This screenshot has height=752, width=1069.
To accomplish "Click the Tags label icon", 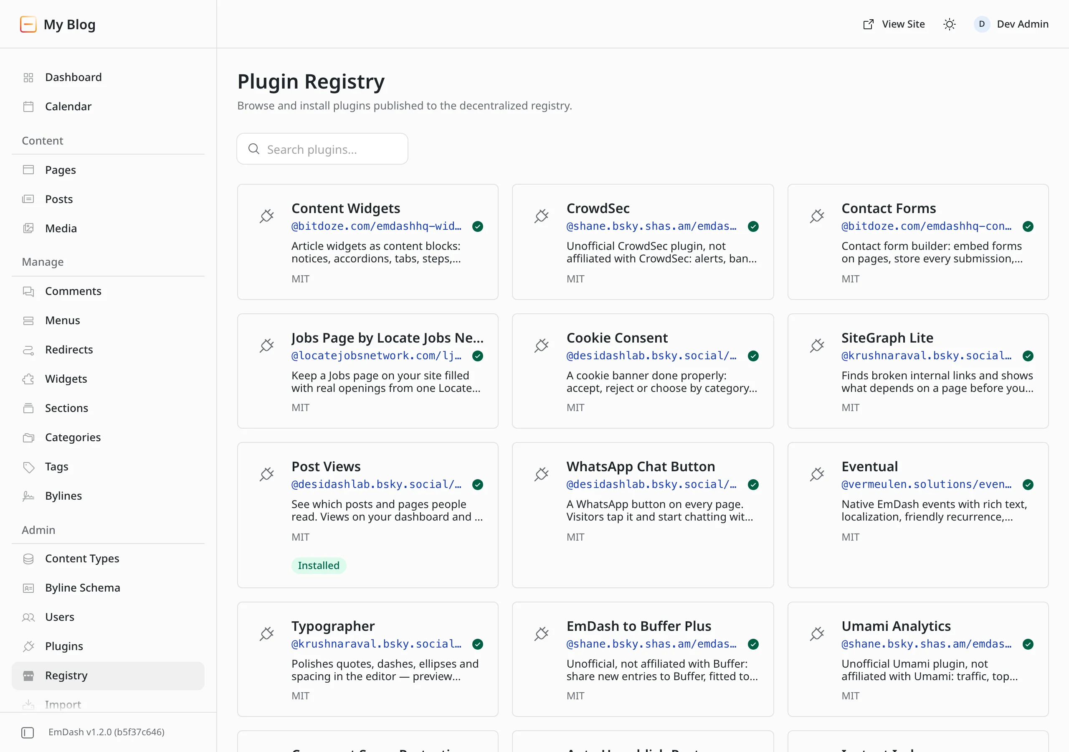I will (28, 467).
